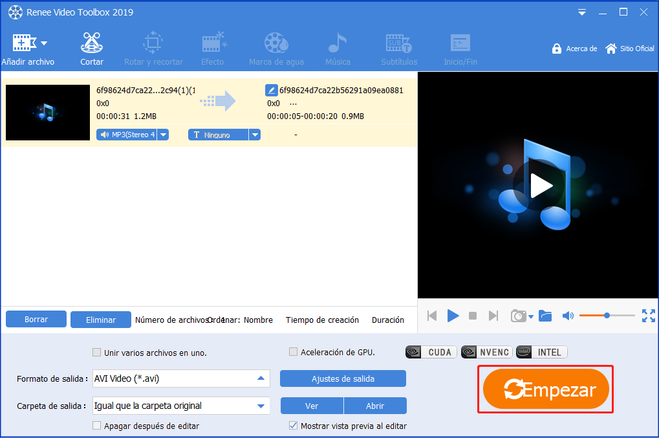Open the title bar dropdown menu arrow

click(x=582, y=12)
